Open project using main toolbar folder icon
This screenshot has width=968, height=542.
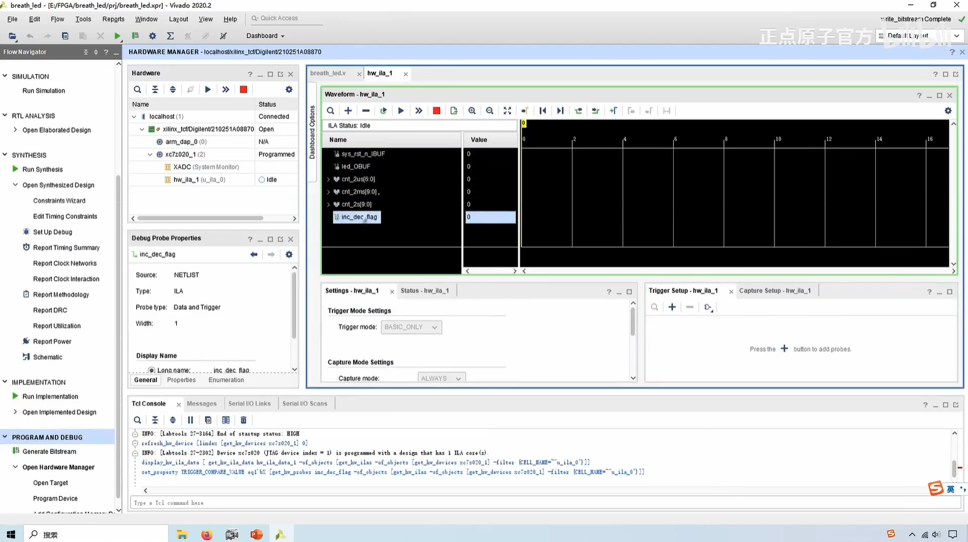(x=12, y=36)
